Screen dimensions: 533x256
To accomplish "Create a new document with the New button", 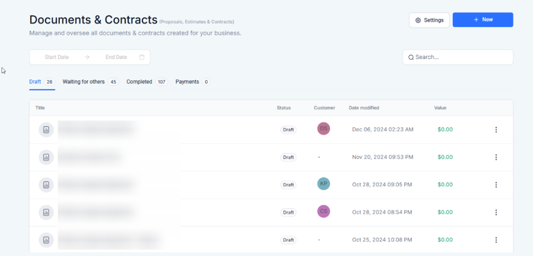I will [482, 20].
